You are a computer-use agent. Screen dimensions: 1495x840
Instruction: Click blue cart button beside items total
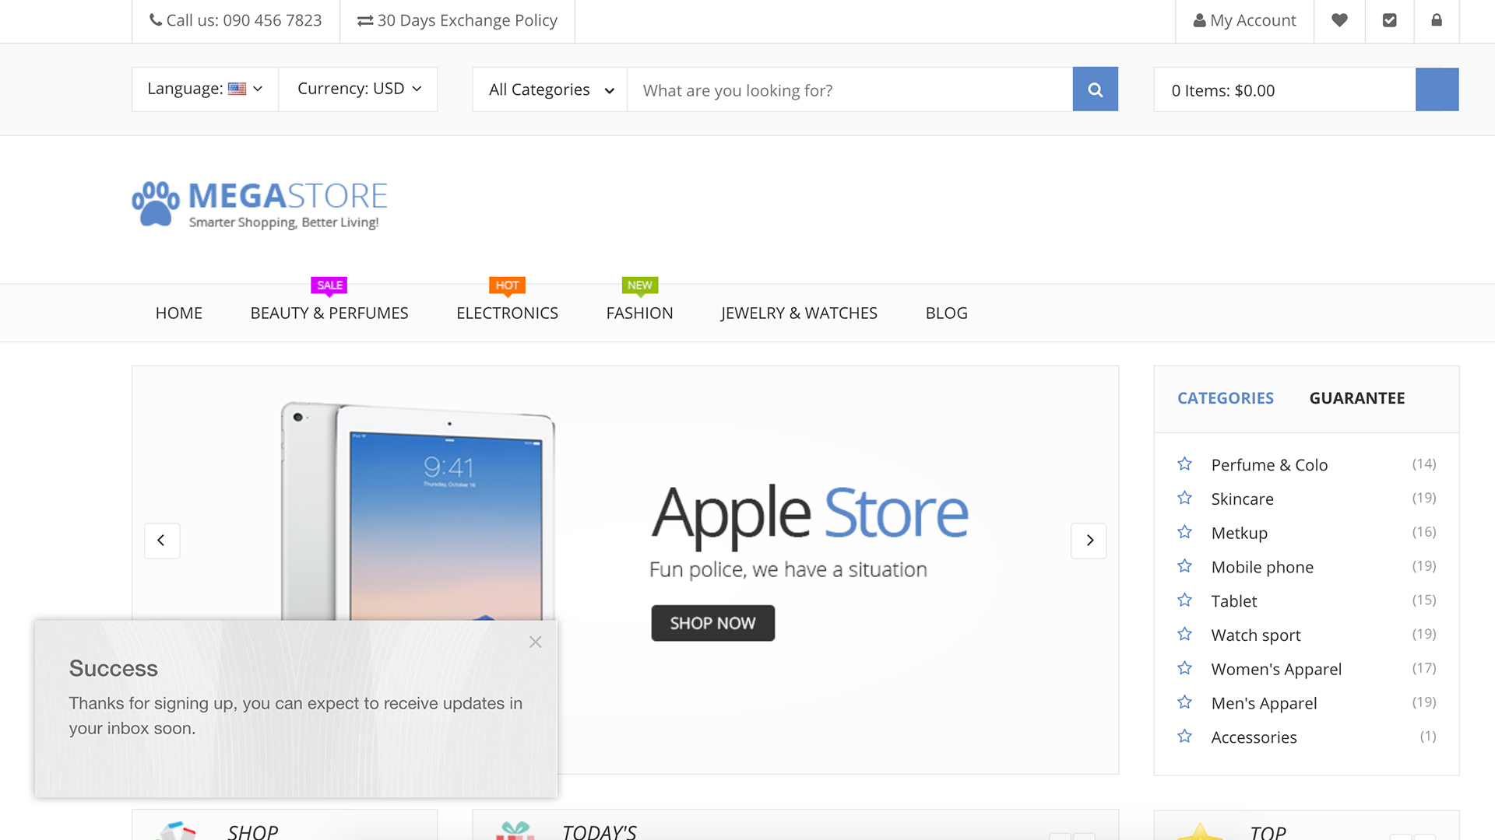click(1437, 89)
